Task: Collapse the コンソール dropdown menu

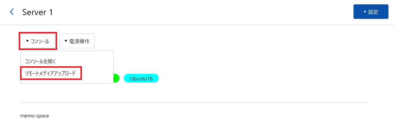Action: 38,41
